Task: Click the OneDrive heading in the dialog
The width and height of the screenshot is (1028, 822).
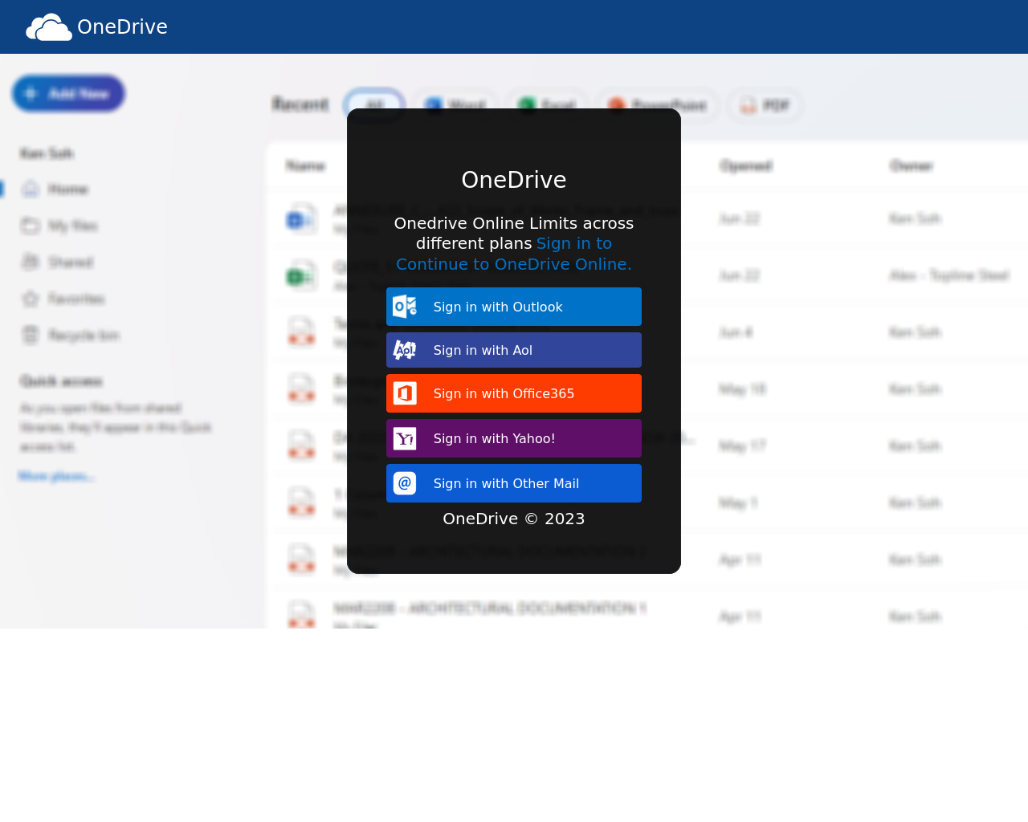Action: (514, 180)
